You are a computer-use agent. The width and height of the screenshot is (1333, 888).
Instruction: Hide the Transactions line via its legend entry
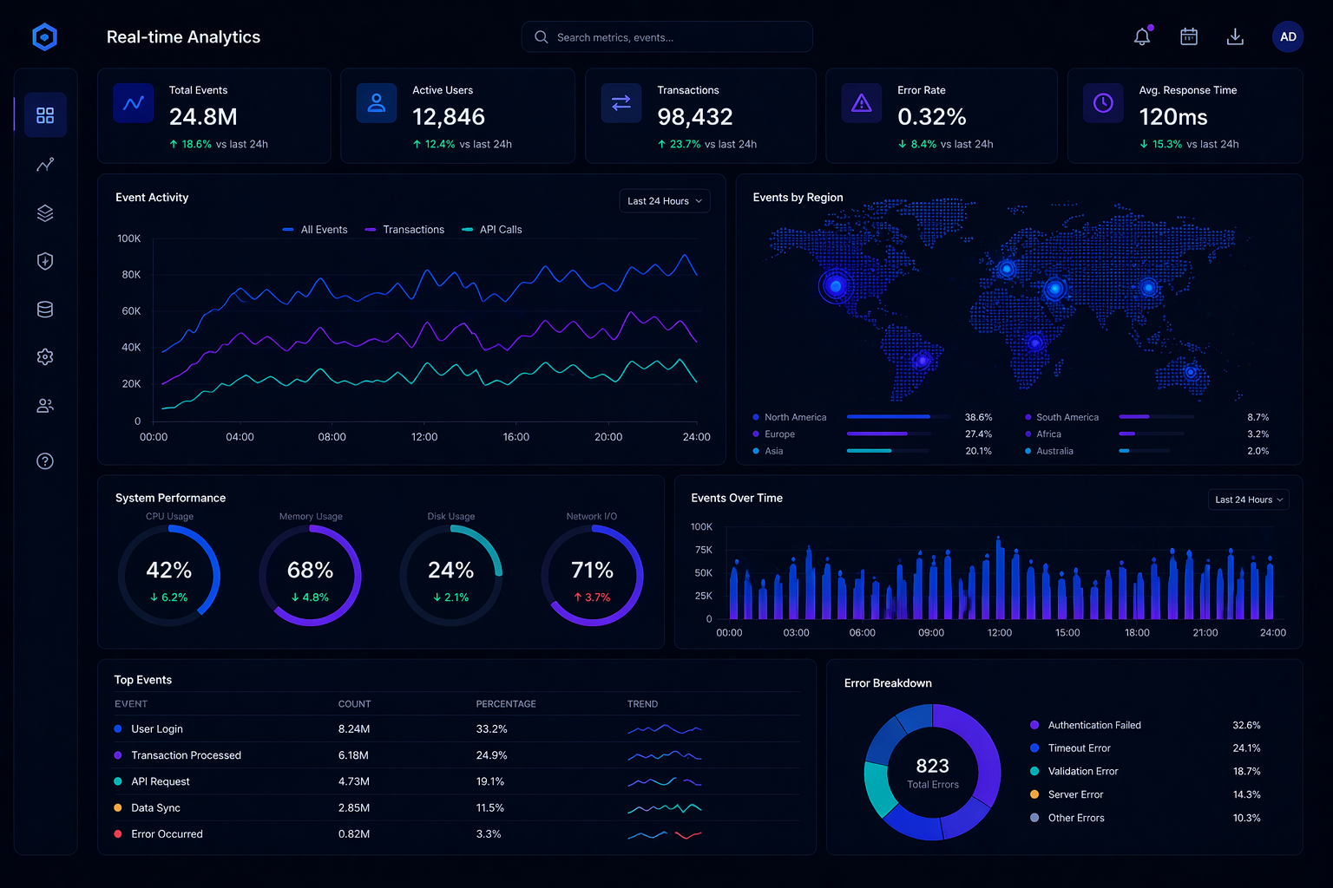point(404,229)
